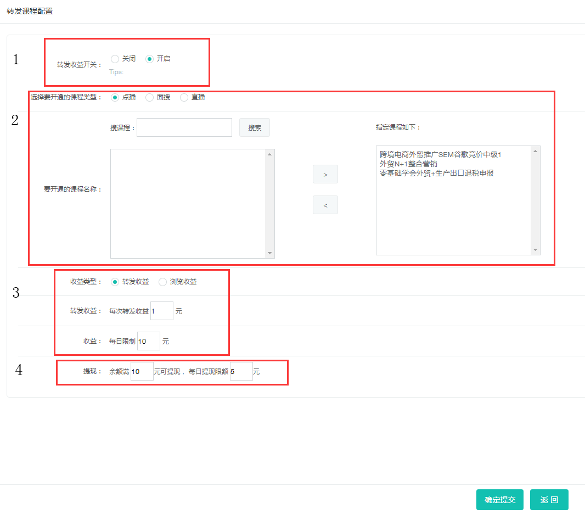Viewport: 585px width, 514px height.
Task: Select course 零基础学会外贸+生产出口退税申报
Action: pos(436,173)
